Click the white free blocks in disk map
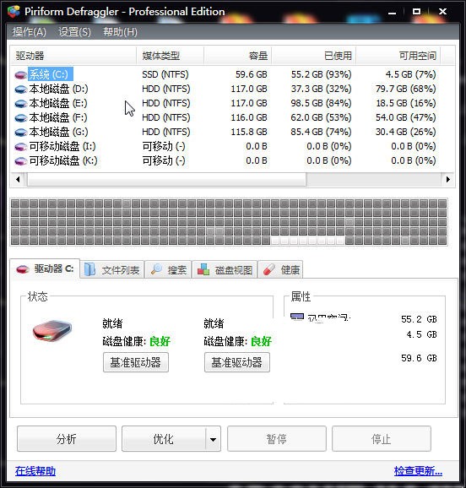The height and width of the screenshot is (488, 466). 307,241
